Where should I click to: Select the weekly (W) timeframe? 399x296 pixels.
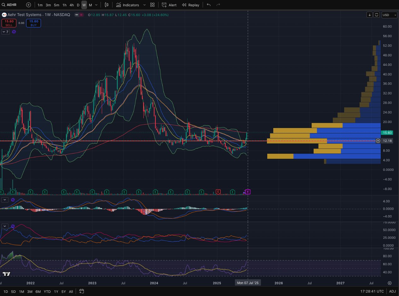click(84, 5)
